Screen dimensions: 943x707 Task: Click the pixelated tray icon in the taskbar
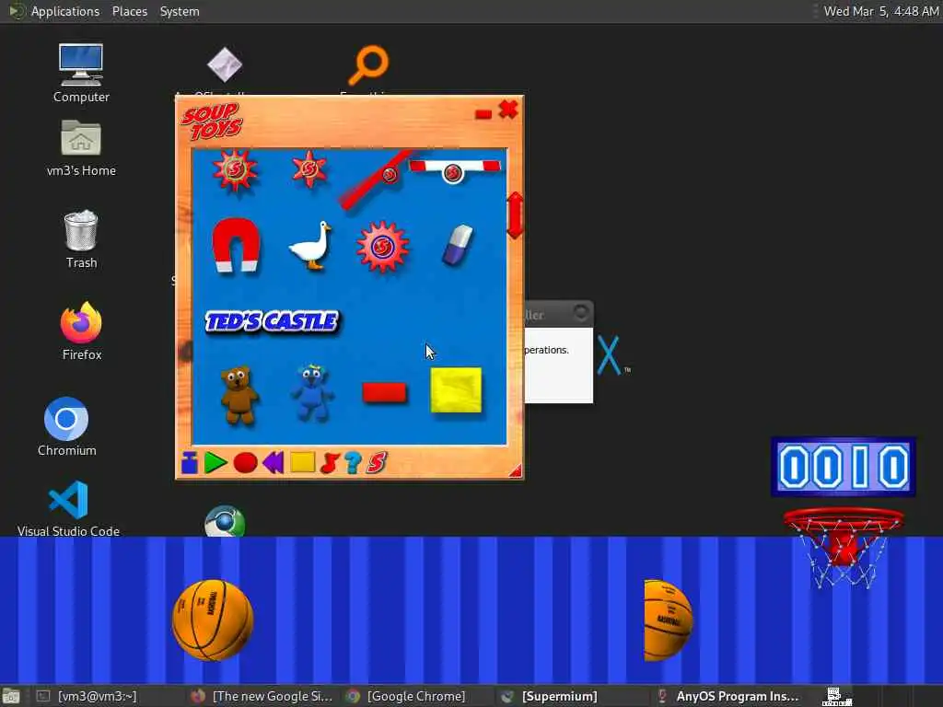point(836,697)
